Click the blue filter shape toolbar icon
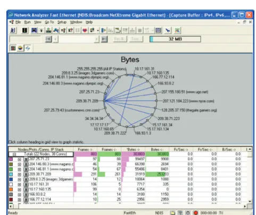Screen dimensions: 256x215 pos(103,30)
